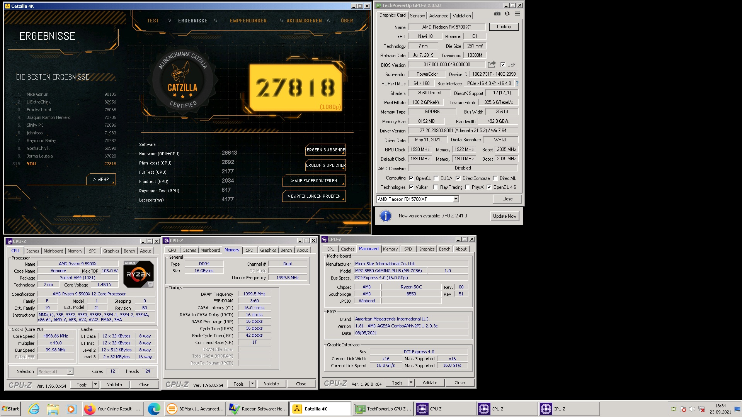Open Tools dropdown arrow in CPU tab window
Image resolution: width=742 pixels, height=417 pixels.
95,385
